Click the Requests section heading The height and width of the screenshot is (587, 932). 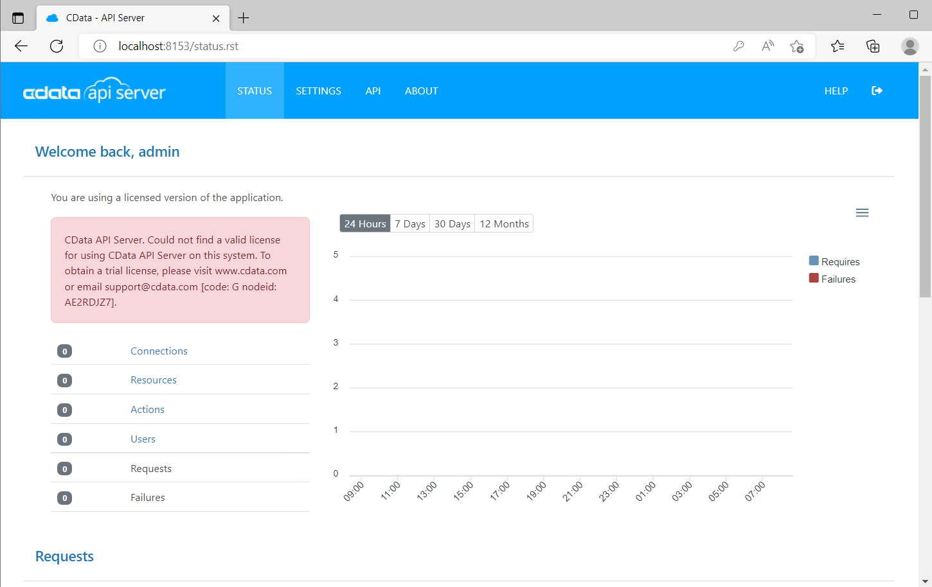coord(64,556)
